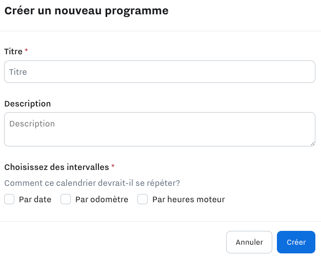Click the Titre text input field
Screen dimensions: 321x258
click(159, 72)
